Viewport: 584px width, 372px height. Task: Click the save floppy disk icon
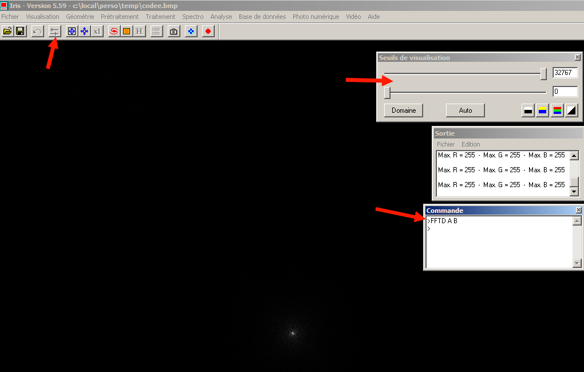(20, 31)
